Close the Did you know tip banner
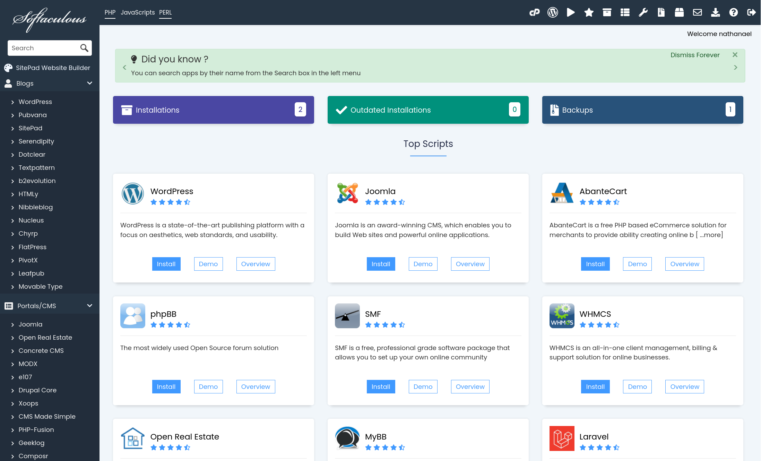 (735, 55)
